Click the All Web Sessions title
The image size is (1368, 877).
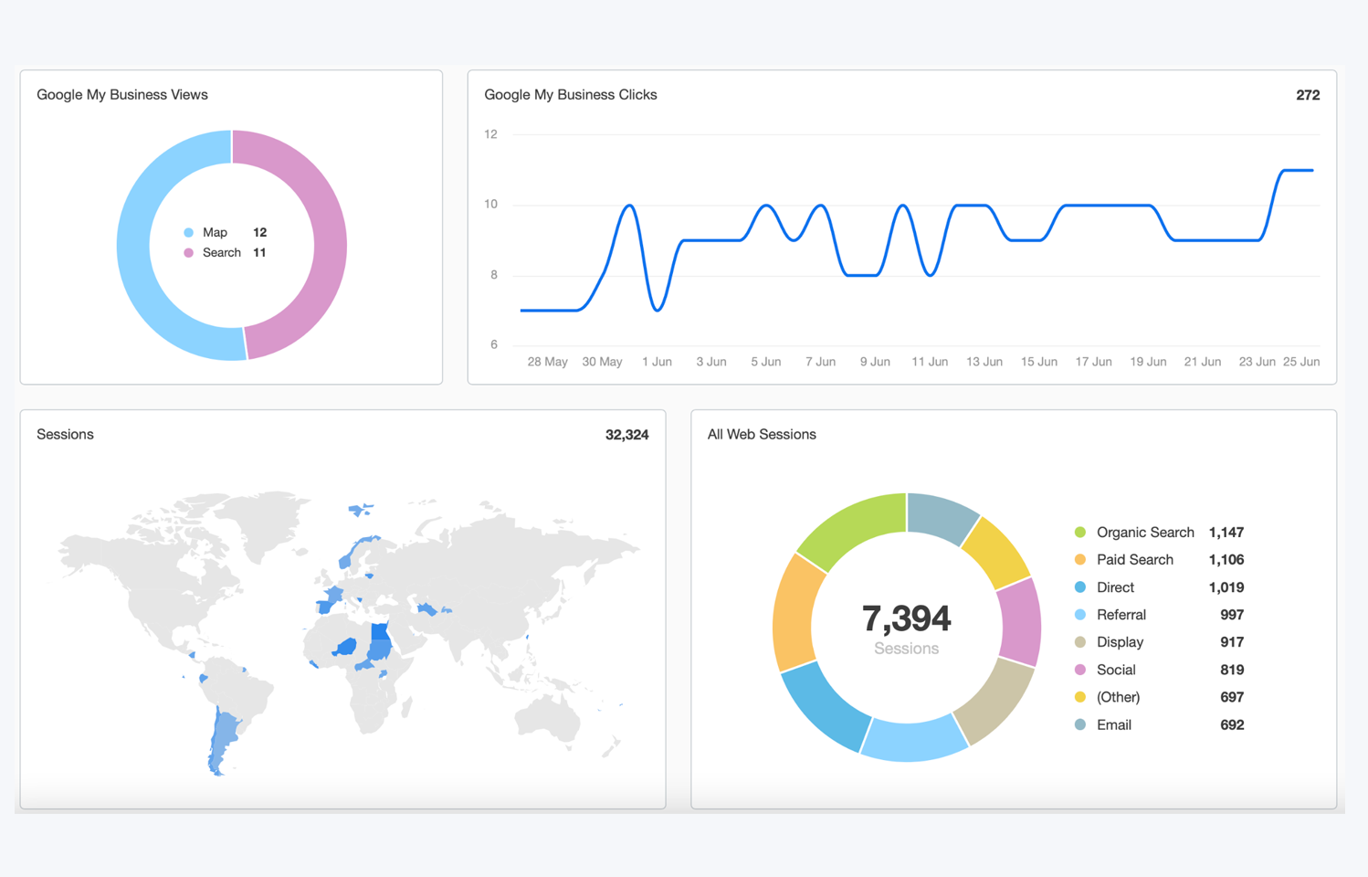[x=761, y=435]
